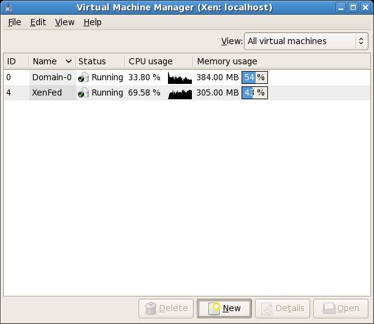
Task: Click the Domain-0 CPU usage graph
Action: pos(180,78)
